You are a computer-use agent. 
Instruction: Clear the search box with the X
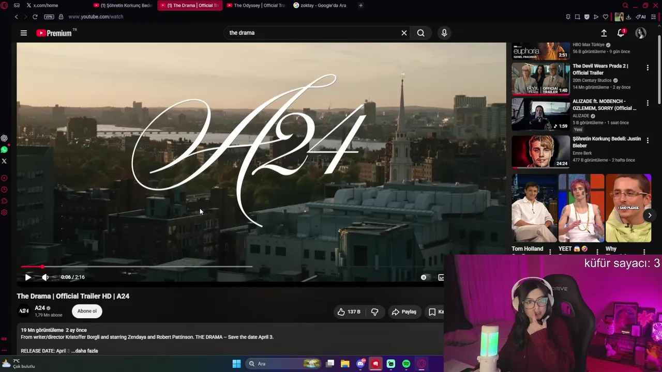pos(404,33)
